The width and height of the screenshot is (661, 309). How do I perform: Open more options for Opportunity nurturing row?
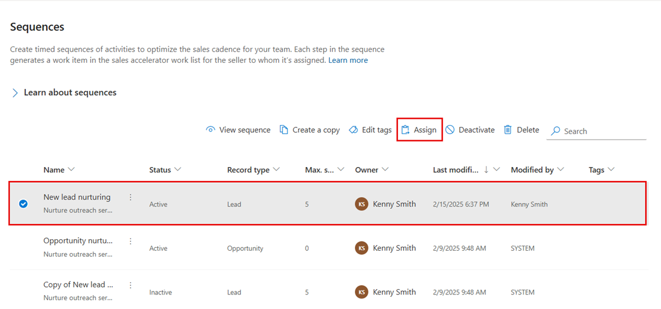click(x=130, y=241)
